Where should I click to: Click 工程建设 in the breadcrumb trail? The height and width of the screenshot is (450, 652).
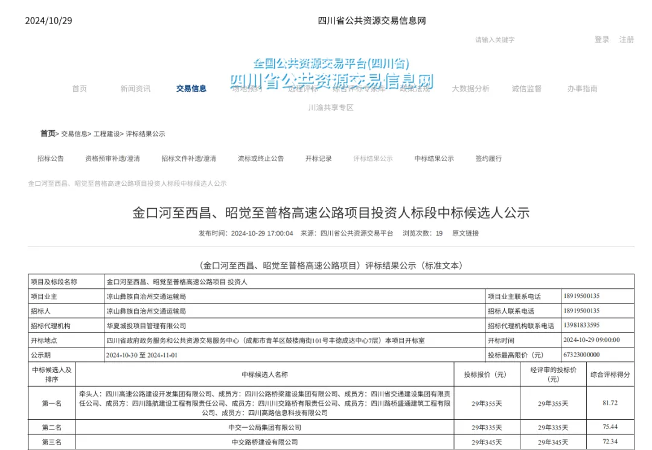[x=106, y=134]
